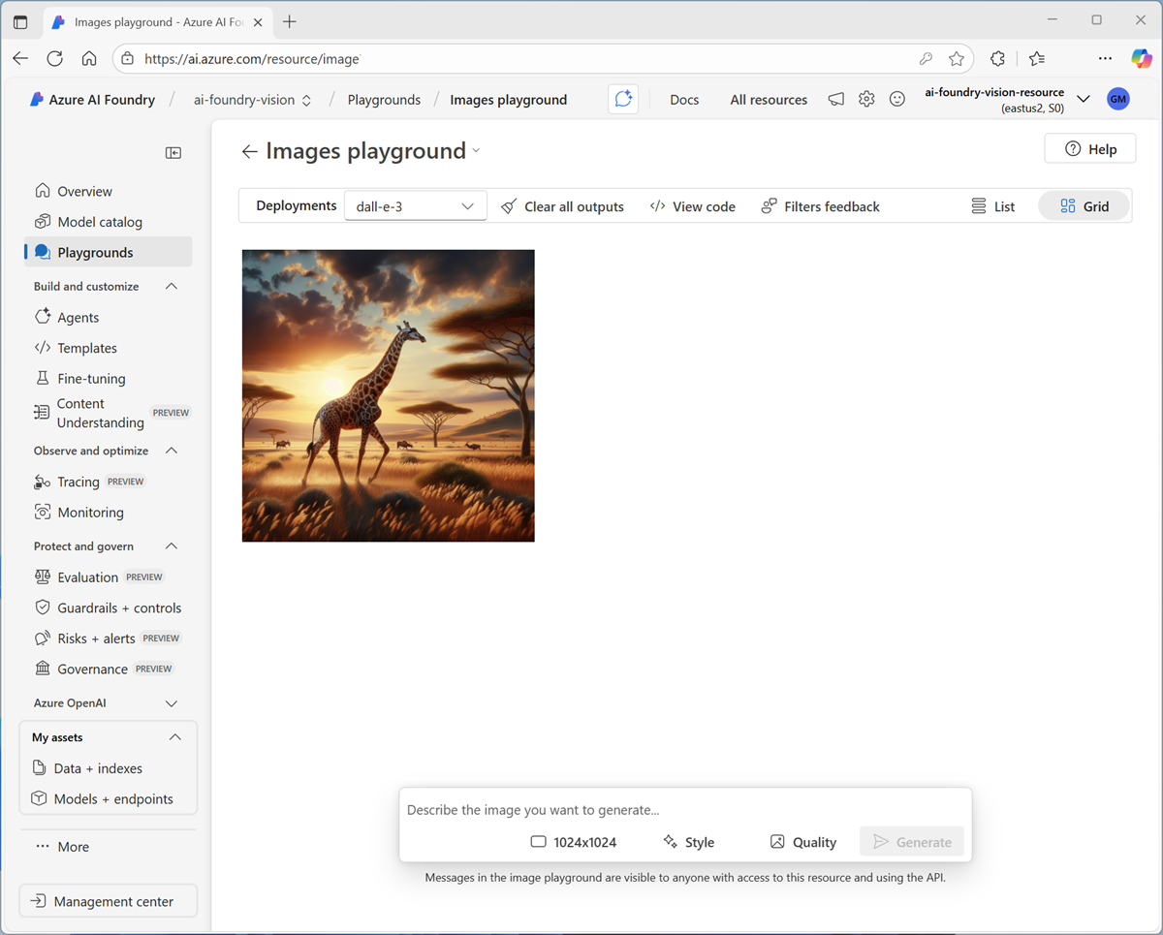Click the sidebar collapse panel icon
The image size is (1163, 935).
click(173, 152)
